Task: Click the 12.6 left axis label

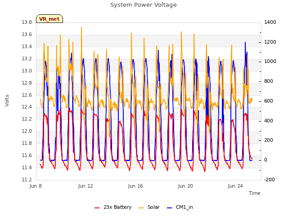Action: (x=27, y=95)
